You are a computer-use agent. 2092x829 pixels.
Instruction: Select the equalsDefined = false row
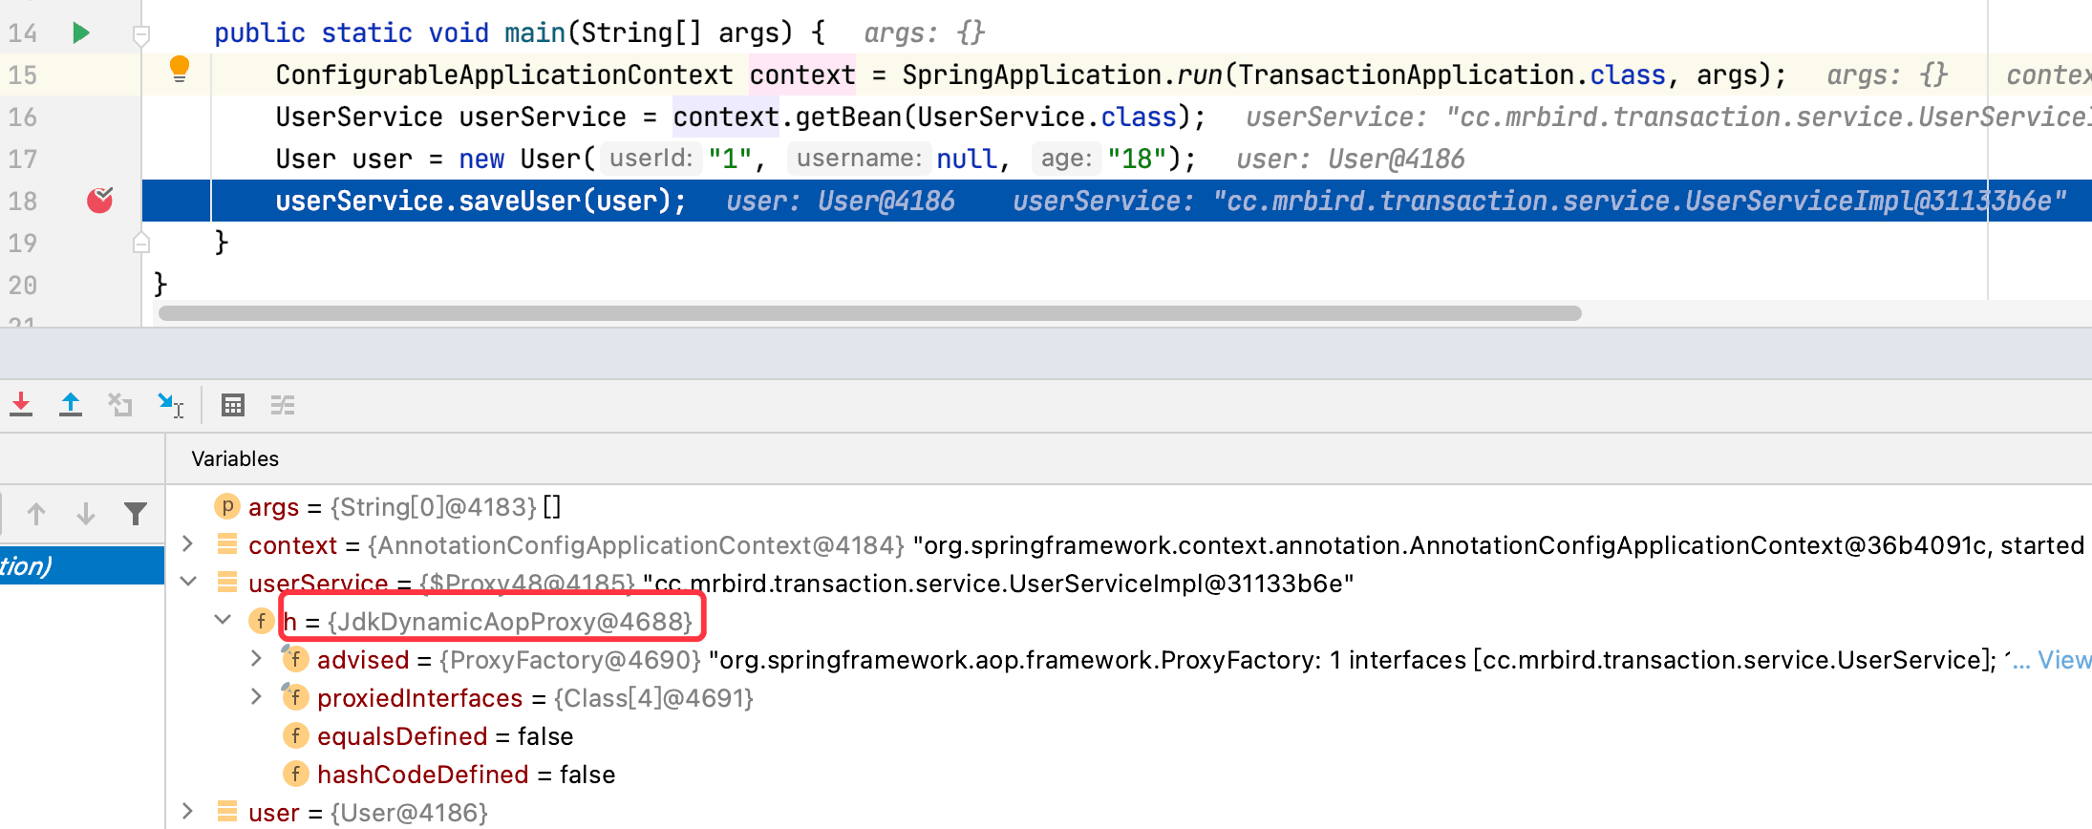1129,736
